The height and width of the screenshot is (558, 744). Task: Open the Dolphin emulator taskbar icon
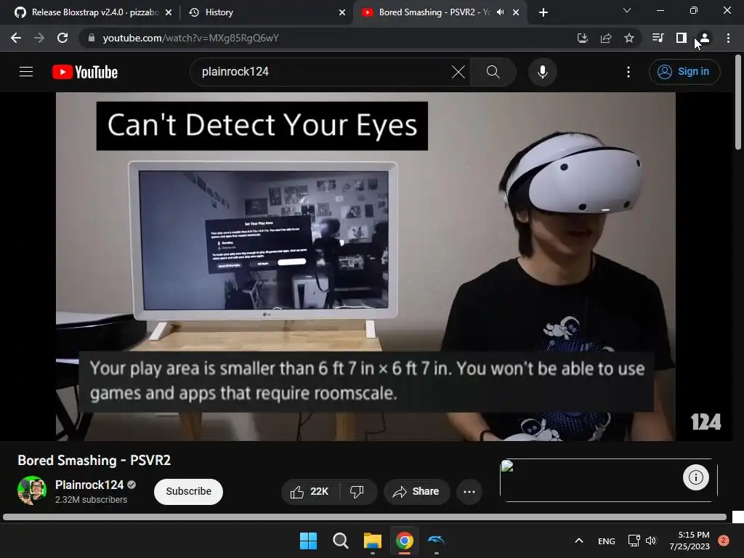437,541
